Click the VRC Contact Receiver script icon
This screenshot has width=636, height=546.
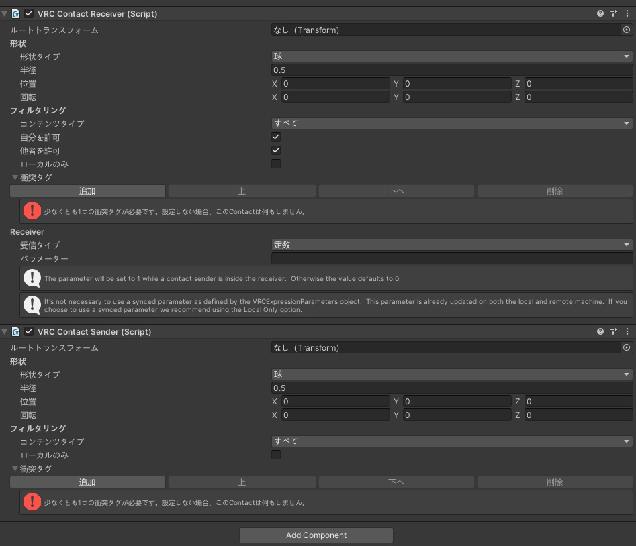coord(16,14)
